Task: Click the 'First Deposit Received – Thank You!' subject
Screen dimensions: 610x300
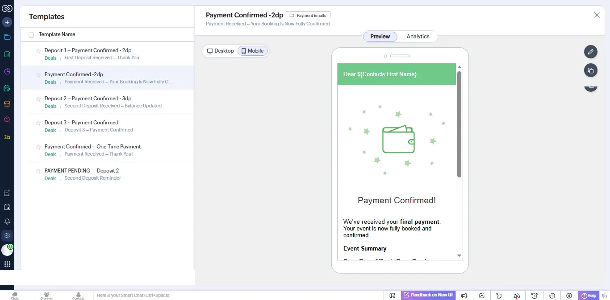Action: [x=102, y=58]
